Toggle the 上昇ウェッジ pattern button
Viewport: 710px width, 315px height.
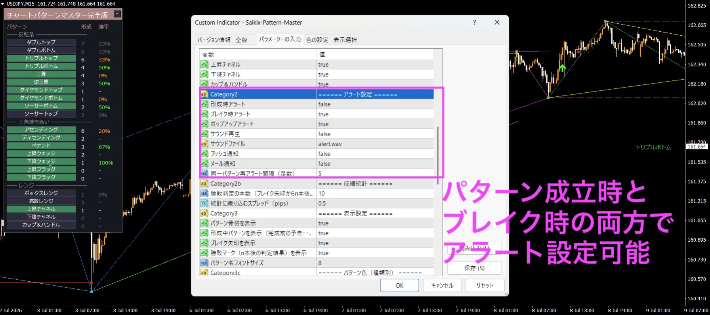coord(41,153)
